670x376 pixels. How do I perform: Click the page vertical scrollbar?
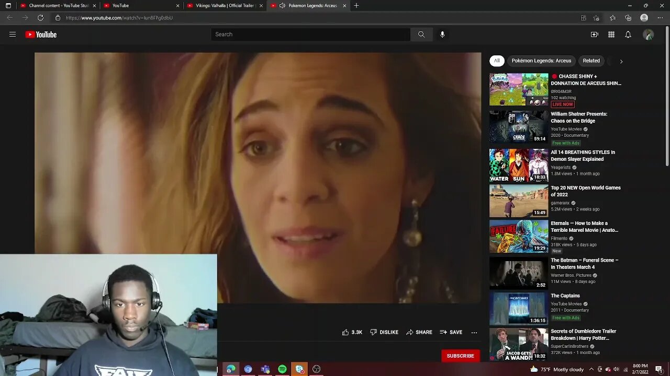click(x=667, y=97)
